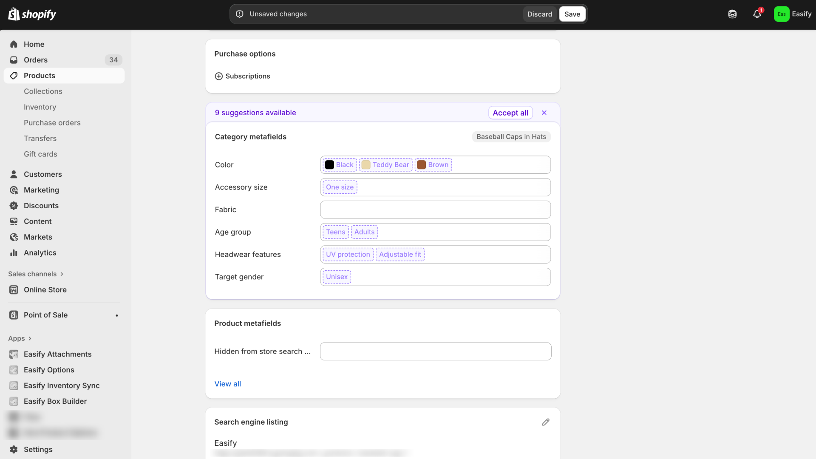Select the Black color suggestion
816x459 pixels.
(340, 165)
